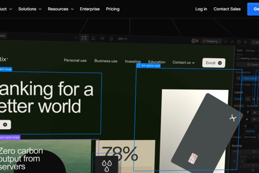The image size is (259, 173).
Task: Switch to mobile portrait breakpoint icon
Action: tap(111, 38)
